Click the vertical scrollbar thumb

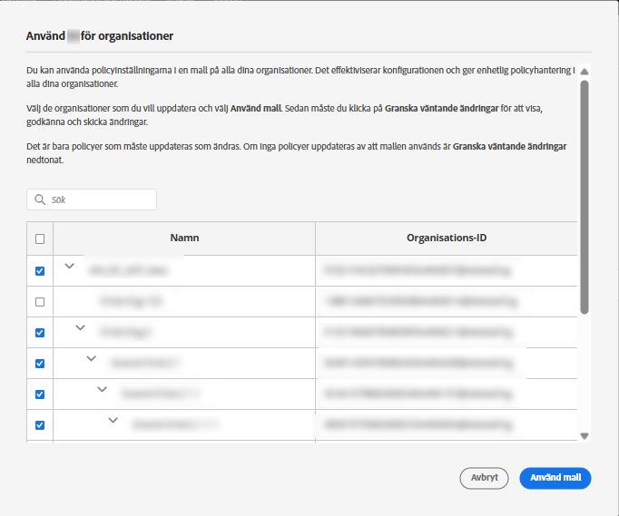pos(585,198)
